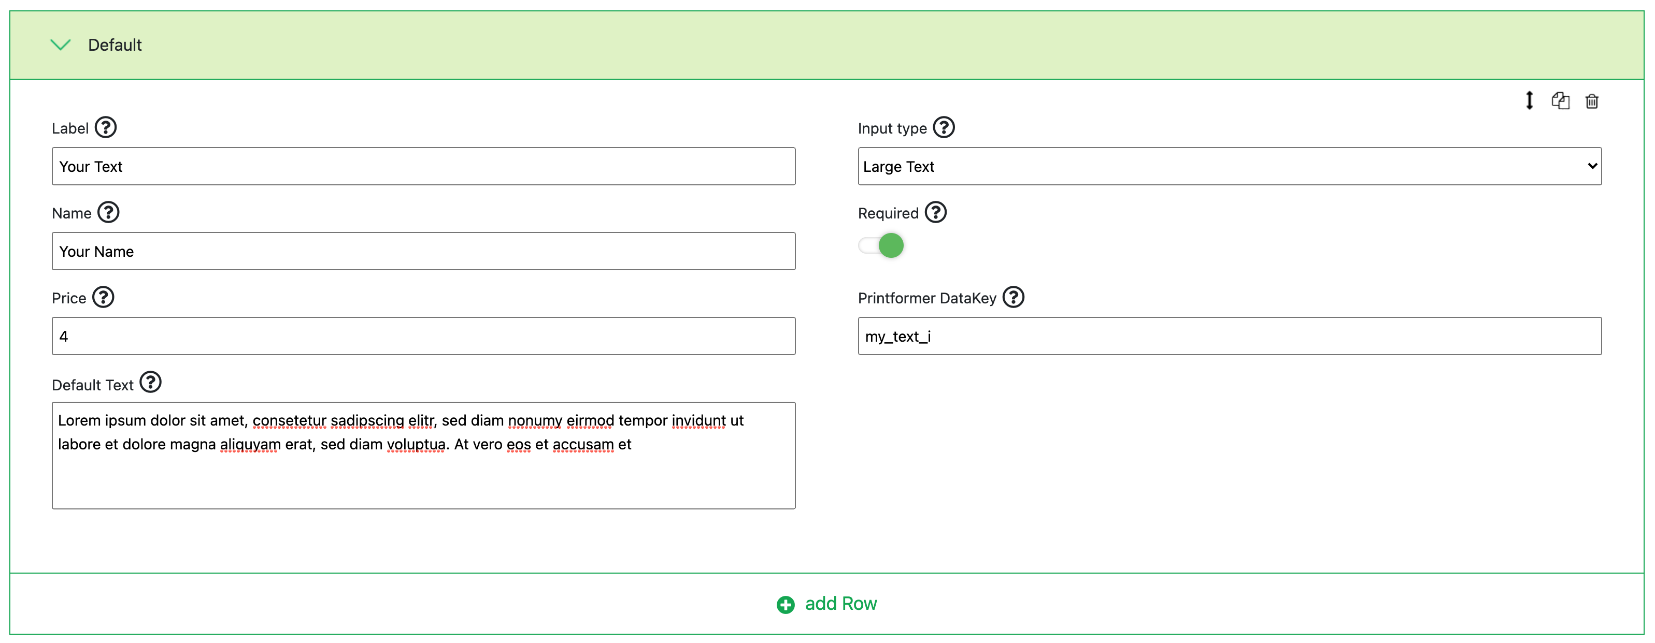The image size is (1655, 643).
Task: Show help for the Price field
Action: click(x=103, y=297)
